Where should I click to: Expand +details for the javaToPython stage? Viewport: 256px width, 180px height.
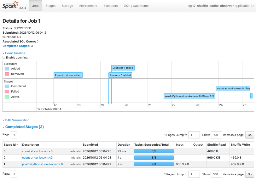tap(75, 164)
